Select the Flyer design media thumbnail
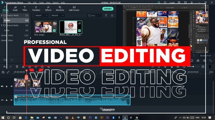This screenshot has height=120, width=215. coord(46,27)
